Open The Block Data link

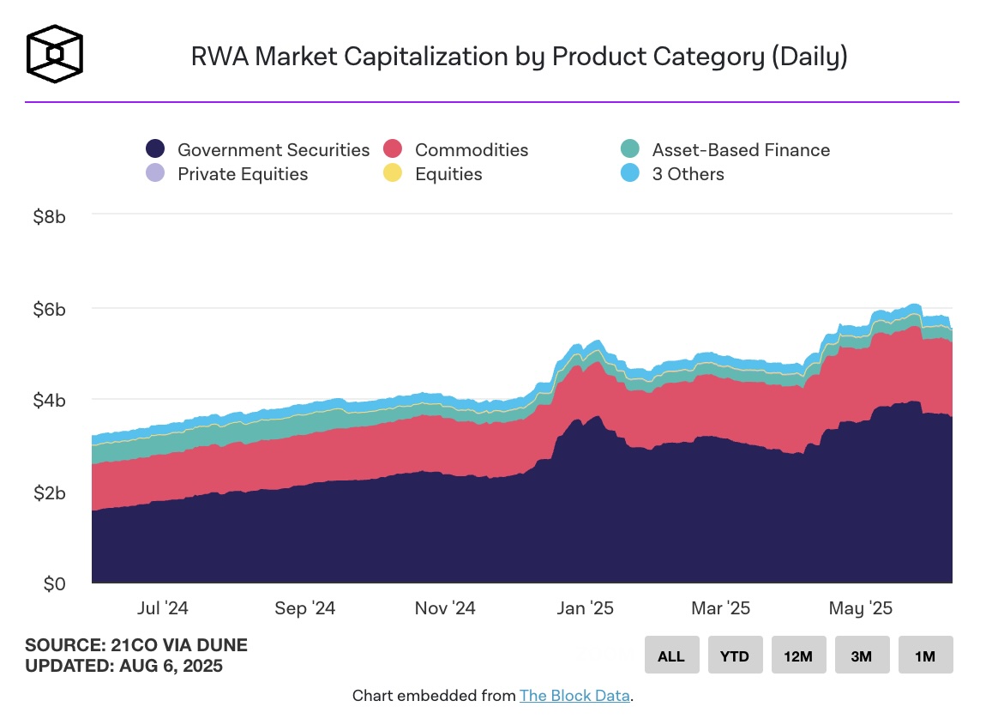[574, 695]
